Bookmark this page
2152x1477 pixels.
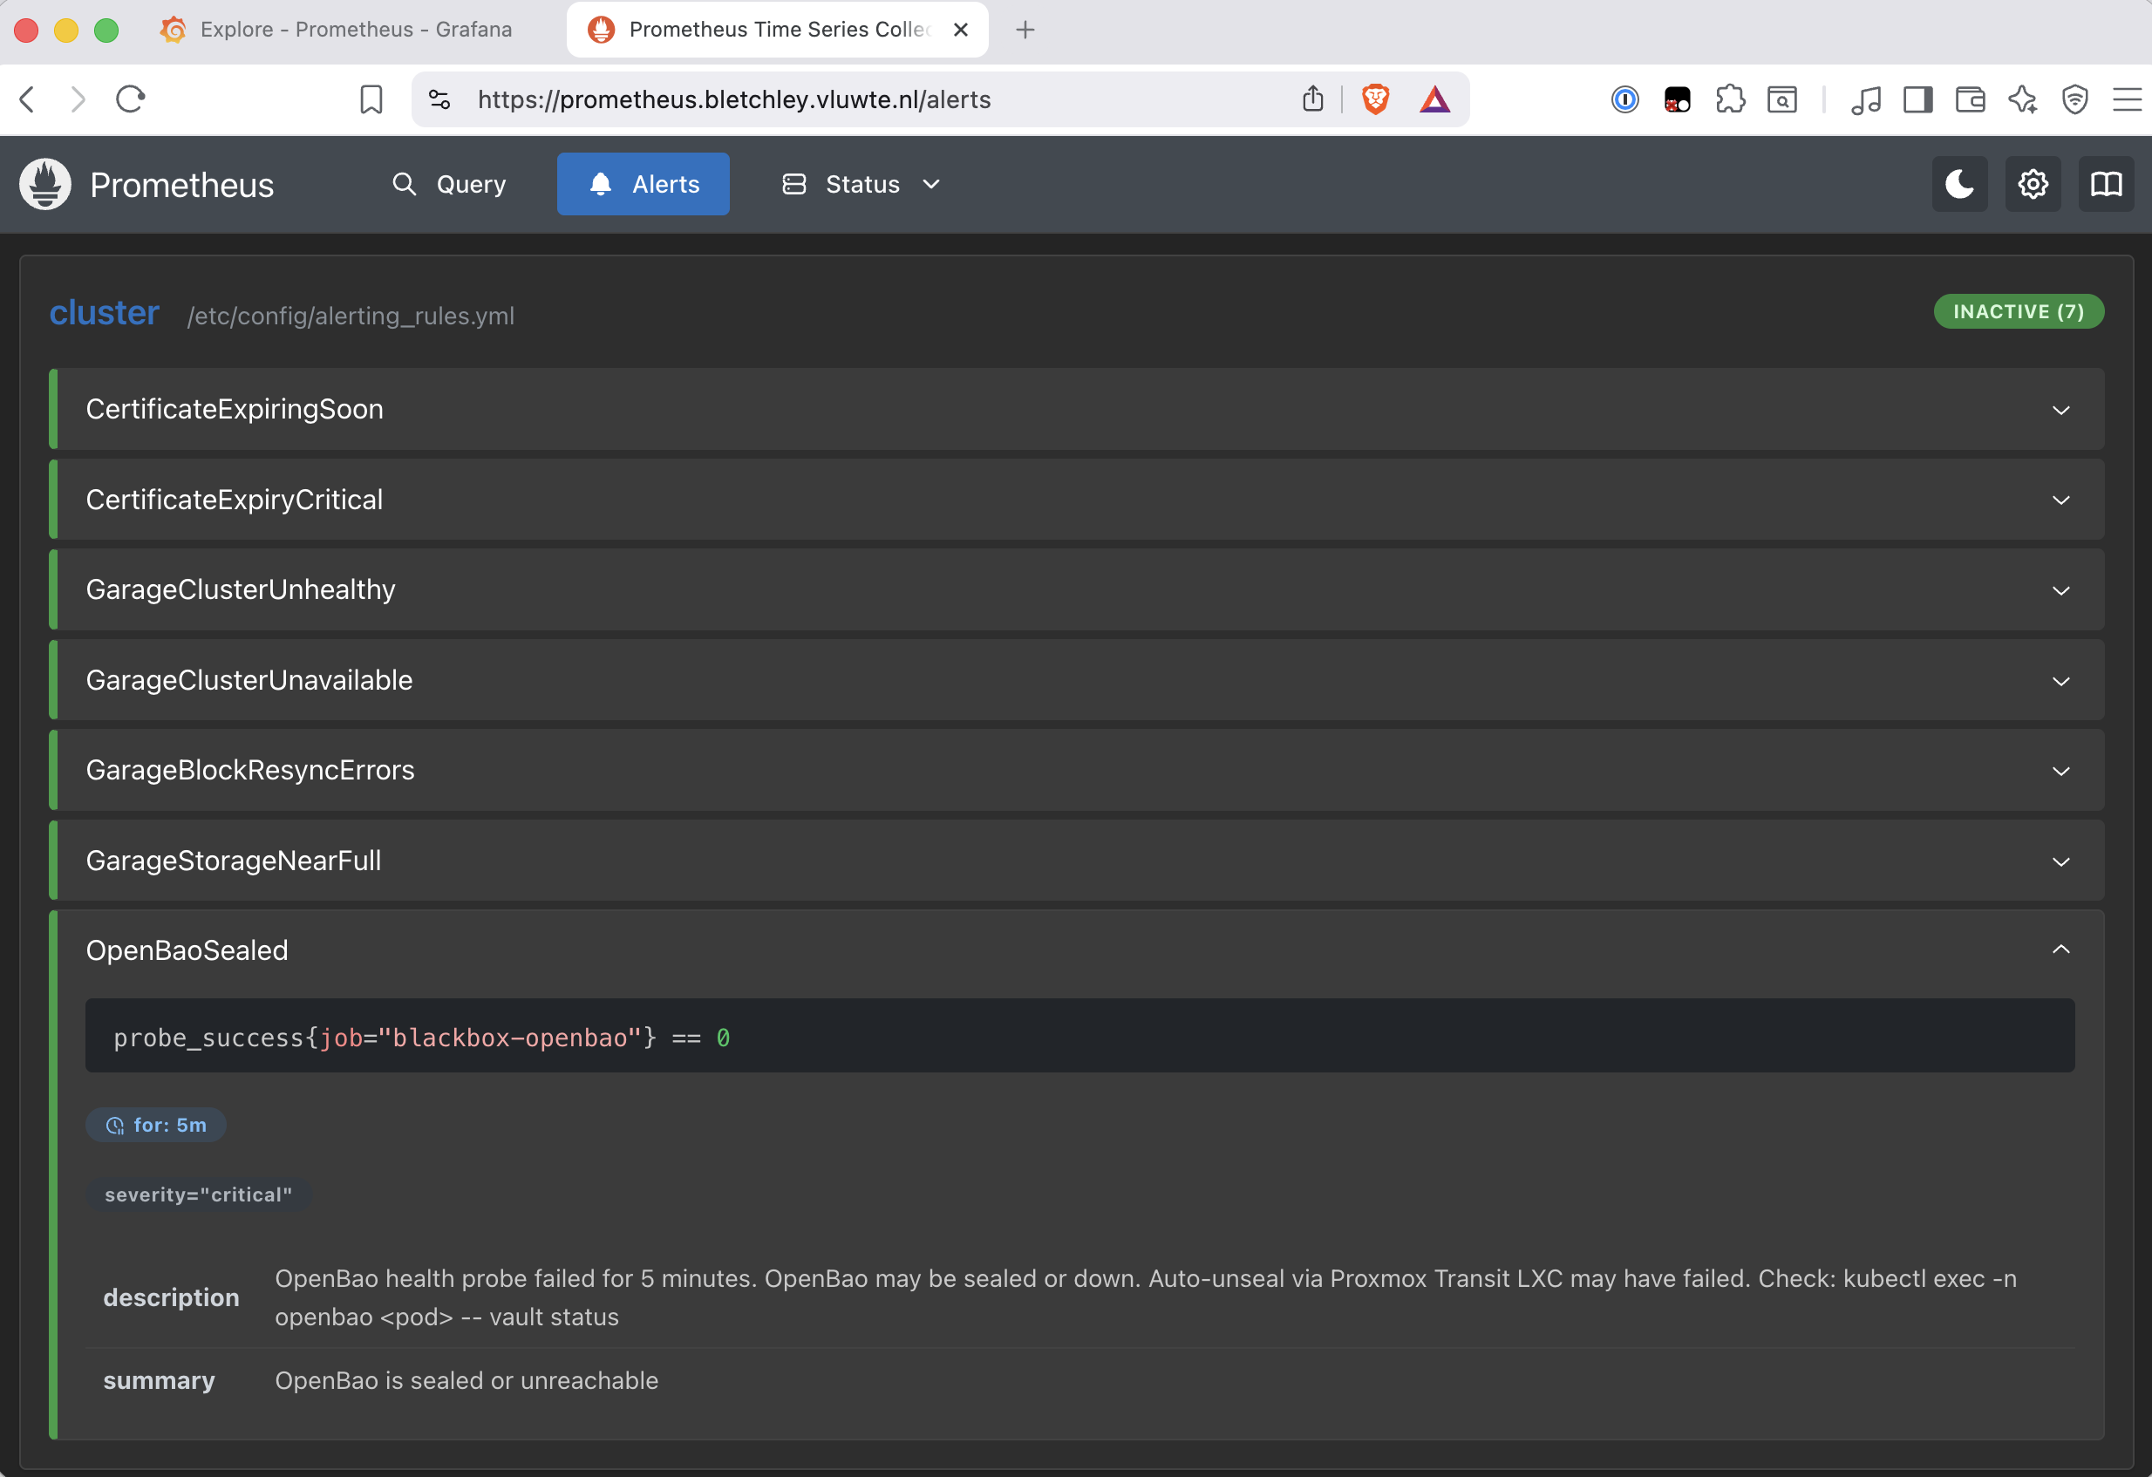[x=371, y=99]
